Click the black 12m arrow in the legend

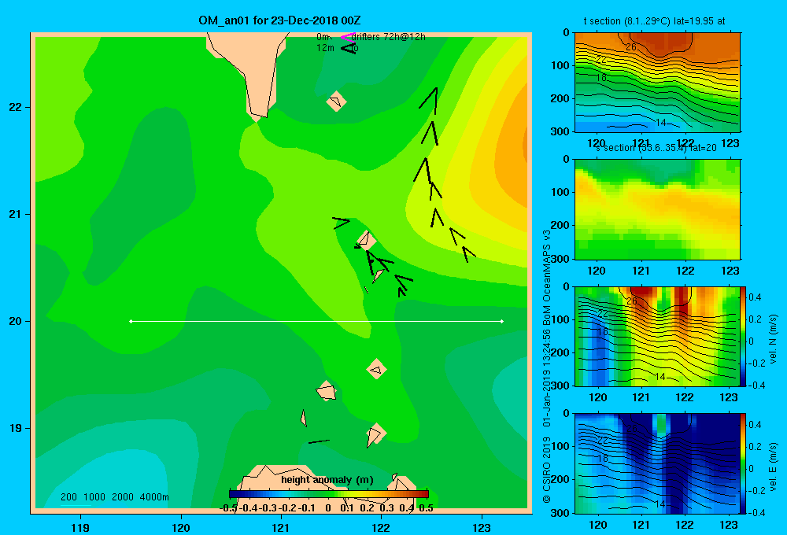pyautogui.click(x=348, y=48)
